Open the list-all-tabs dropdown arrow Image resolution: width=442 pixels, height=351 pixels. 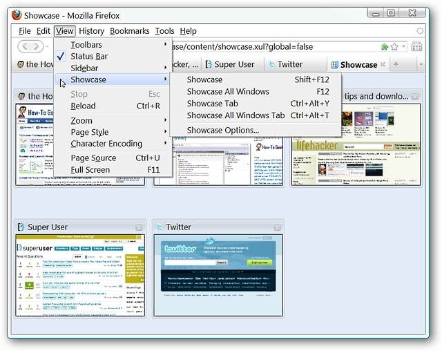[x=421, y=64]
